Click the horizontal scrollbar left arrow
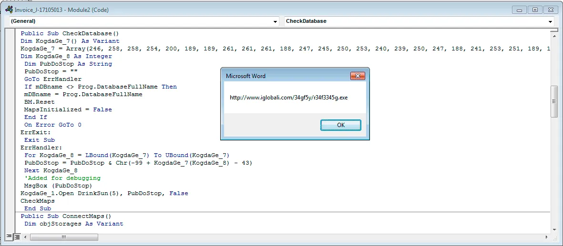The height and width of the screenshot is (246, 563). click(x=25, y=237)
